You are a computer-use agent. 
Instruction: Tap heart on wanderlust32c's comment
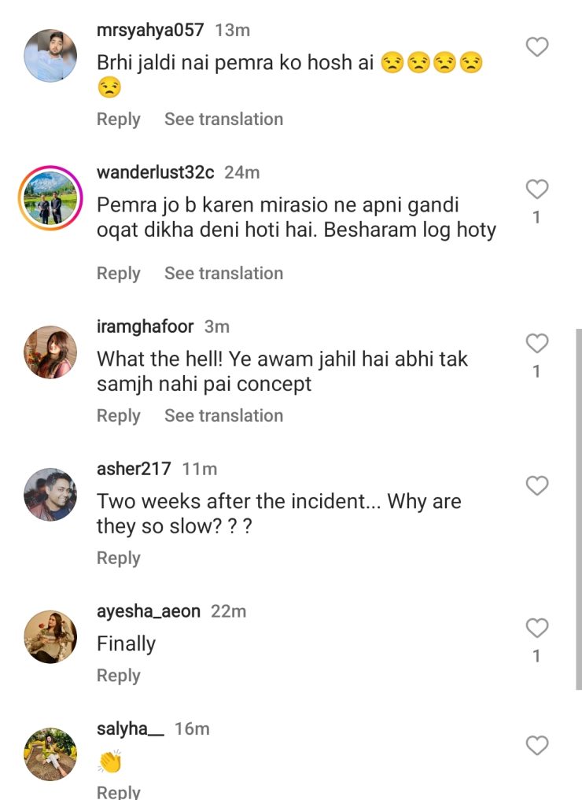point(536,190)
